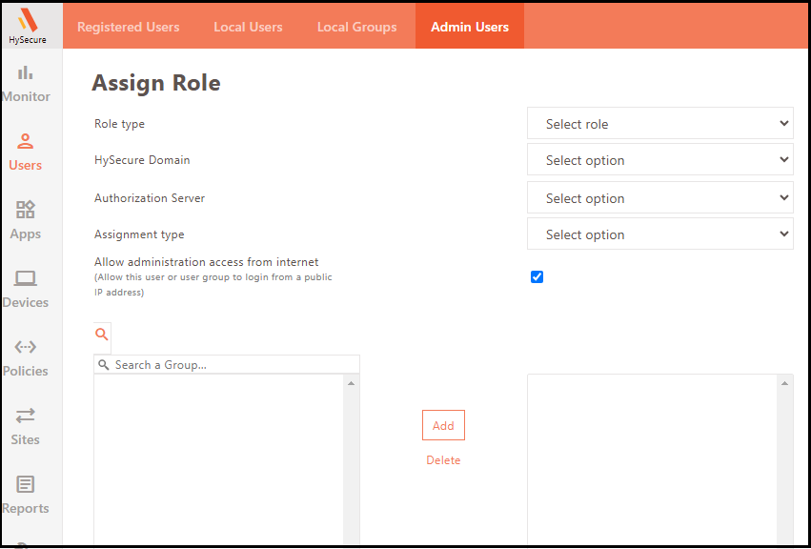Select the Users sidebar icon
This screenshot has width=811, height=549.
click(x=26, y=152)
